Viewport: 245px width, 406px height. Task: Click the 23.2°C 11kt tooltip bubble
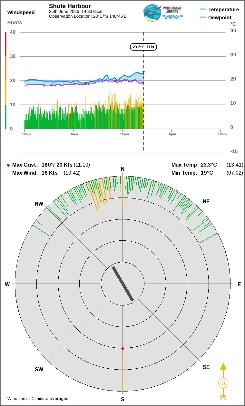click(143, 47)
